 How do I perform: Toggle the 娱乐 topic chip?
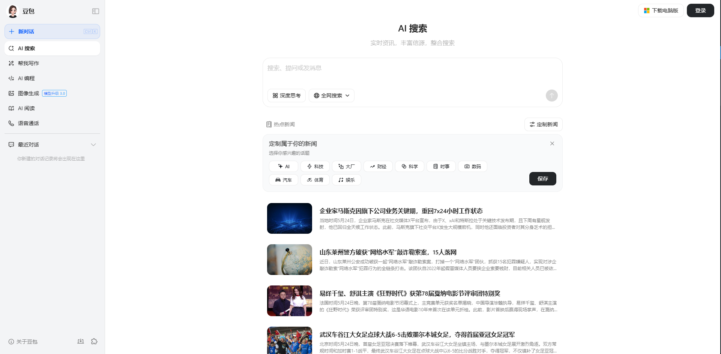tap(347, 180)
